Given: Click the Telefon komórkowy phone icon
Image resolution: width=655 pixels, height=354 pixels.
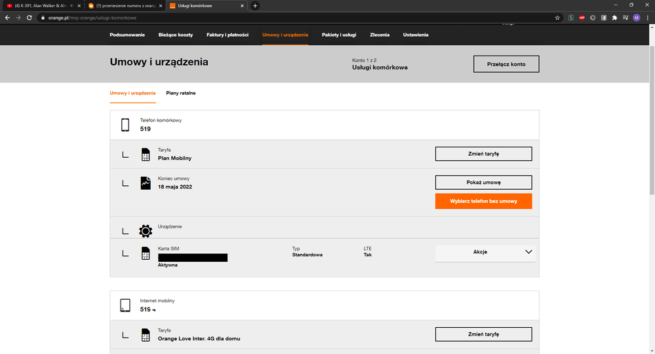Looking at the screenshot, I should pyautogui.click(x=125, y=125).
